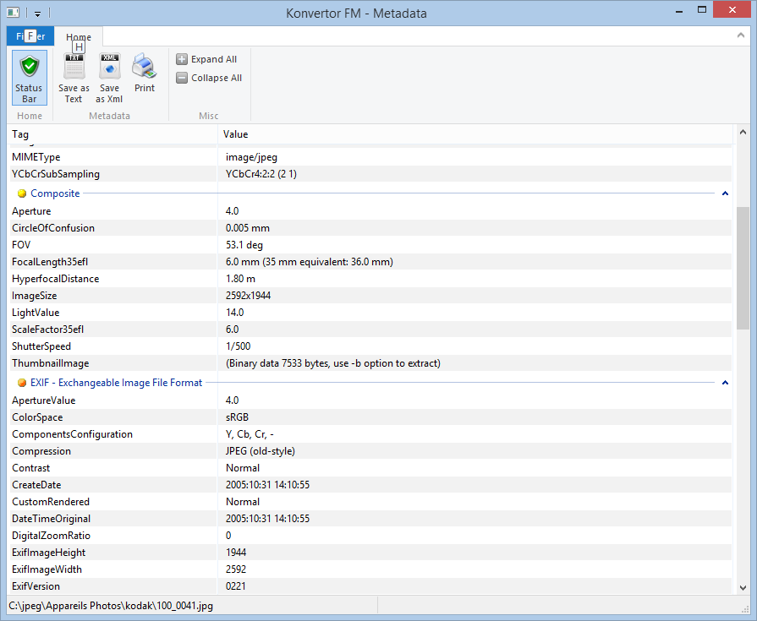Select the CircleOfConfusion row
Viewport: 757px width, 621px height.
click(370, 228)
